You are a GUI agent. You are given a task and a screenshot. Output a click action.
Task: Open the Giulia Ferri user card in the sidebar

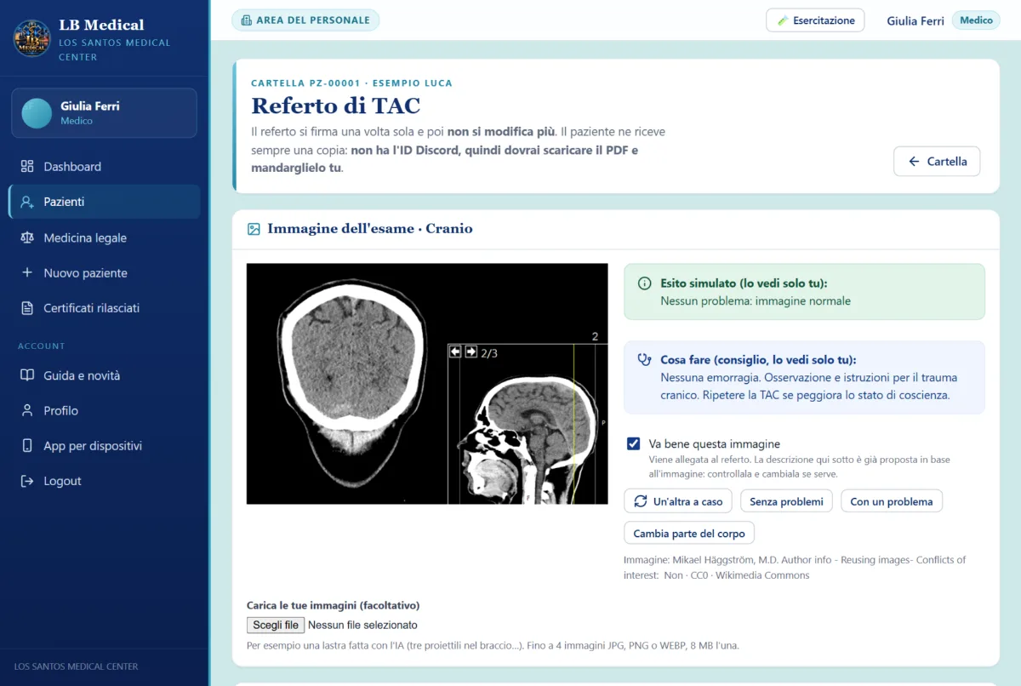pyautogui.click(x=104, y=113)
